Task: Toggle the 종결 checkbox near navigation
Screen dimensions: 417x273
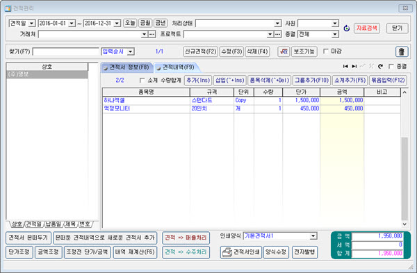Action: point(391,66)
